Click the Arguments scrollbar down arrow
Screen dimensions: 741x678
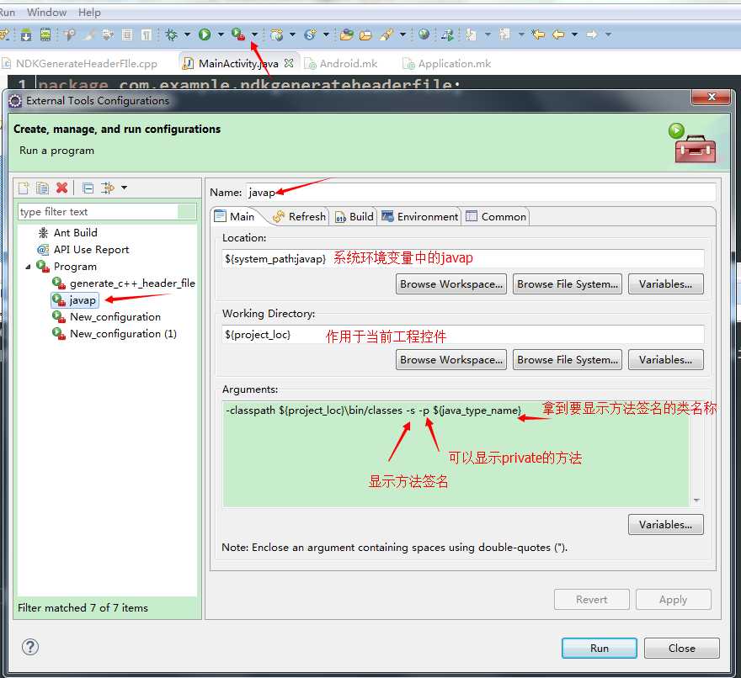pos(696,501)
